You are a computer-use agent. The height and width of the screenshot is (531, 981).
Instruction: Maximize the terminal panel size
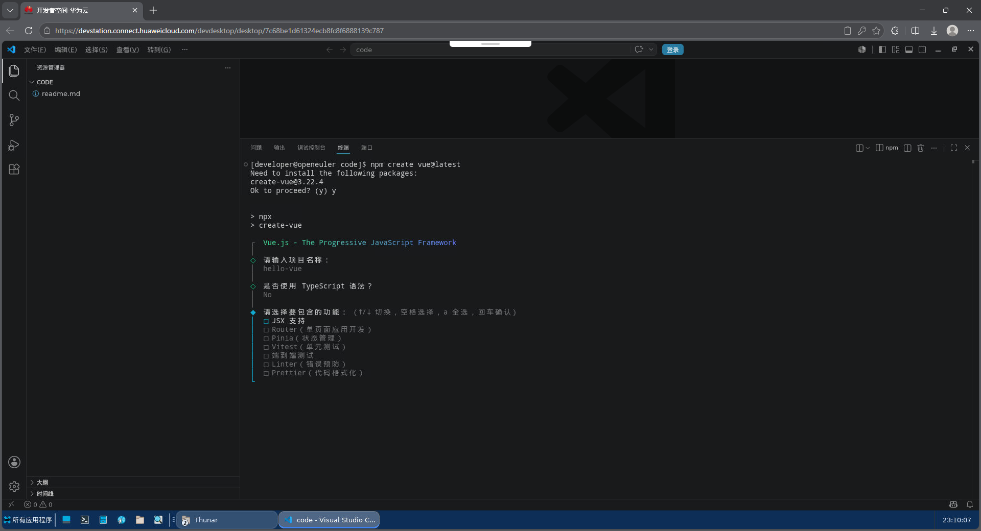click(x=954, y=148)
